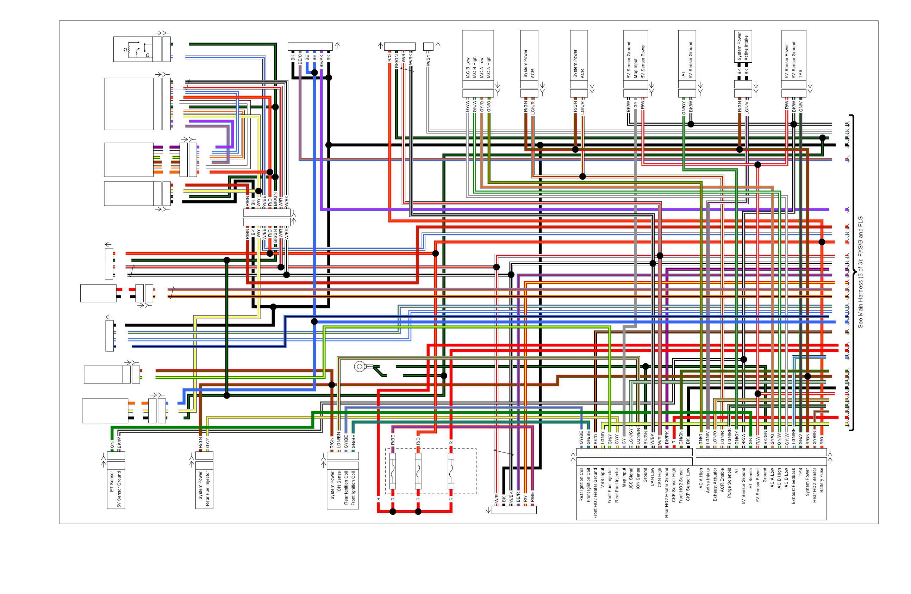Select the "Battery Fuse" pin label

(822, 480)
